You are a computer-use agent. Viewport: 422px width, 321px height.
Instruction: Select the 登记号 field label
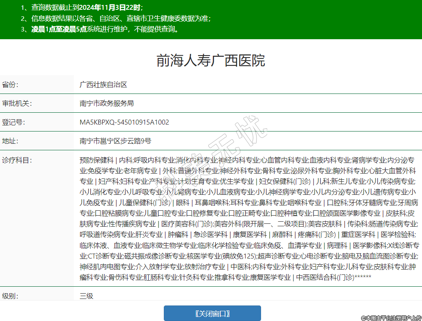tap(13, 122)
